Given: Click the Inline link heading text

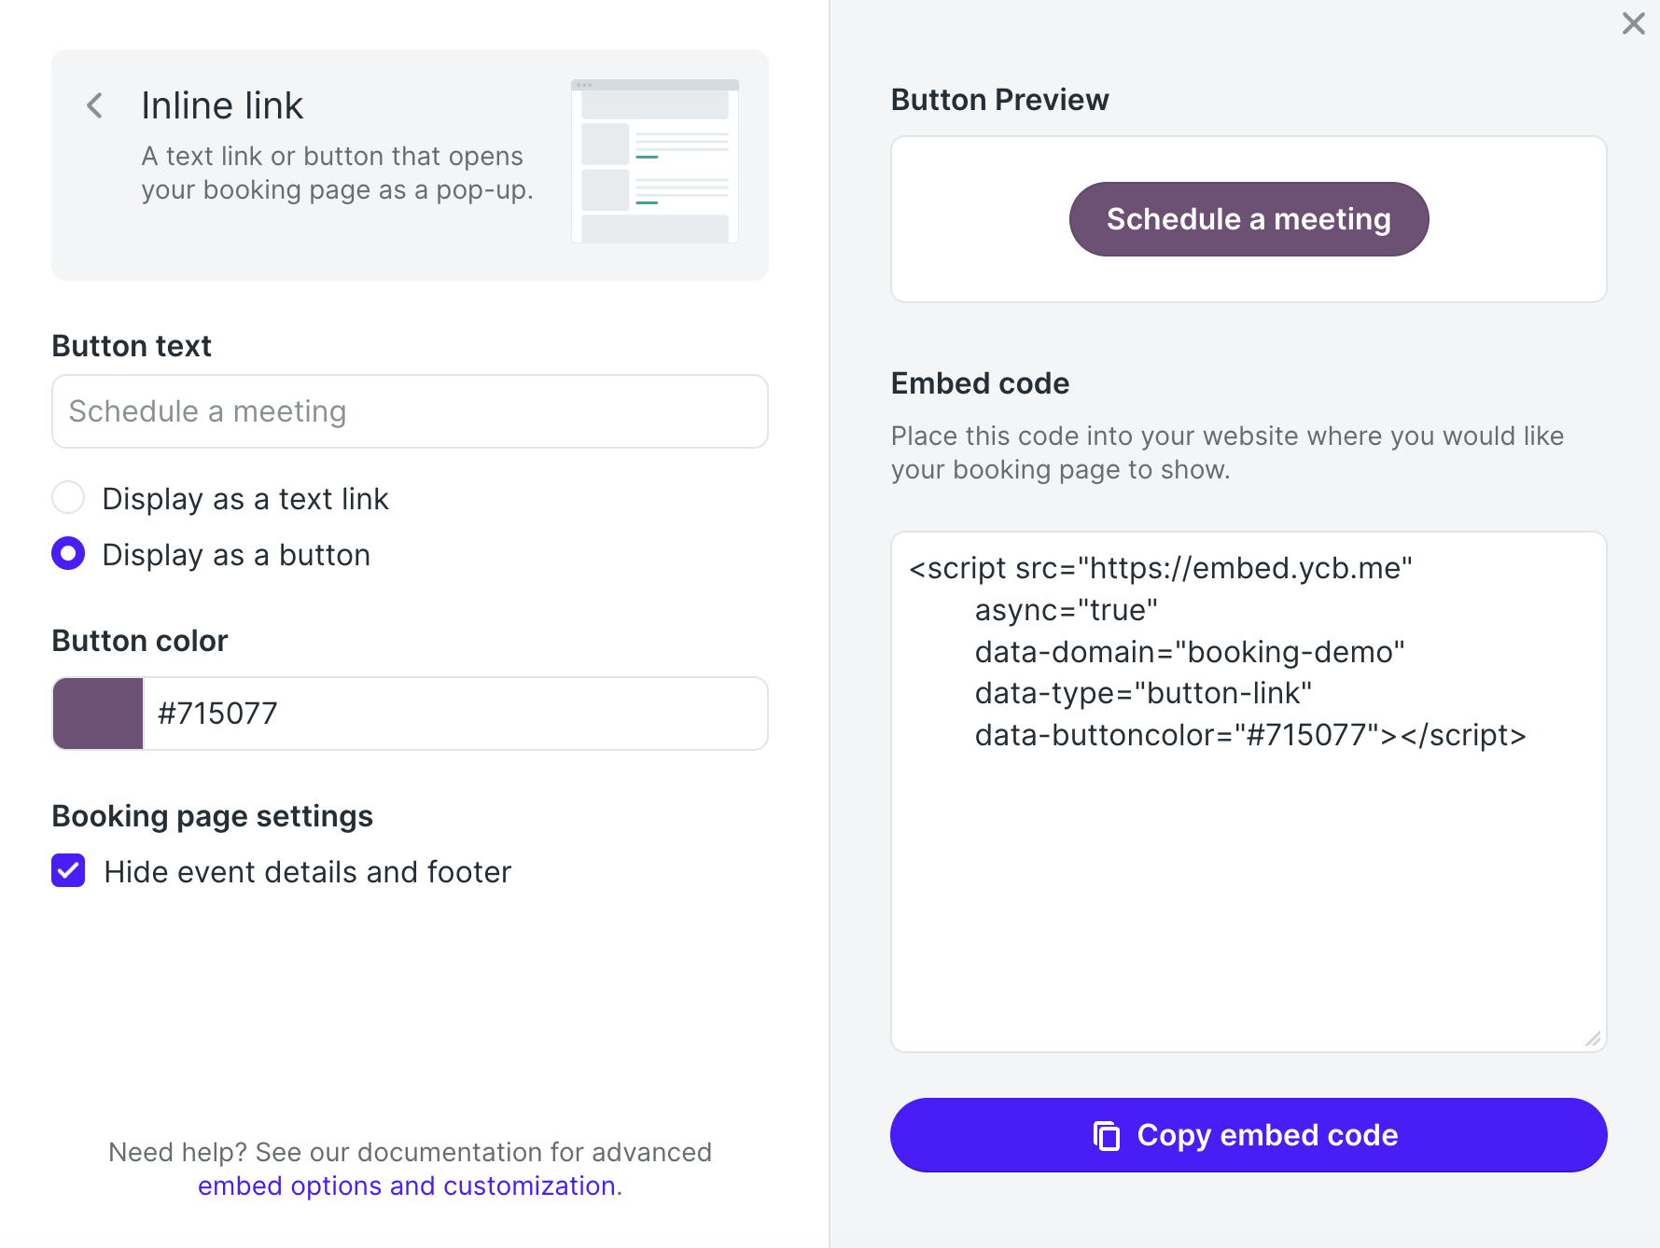Looking at the screenshot, I should pos(222,105).
